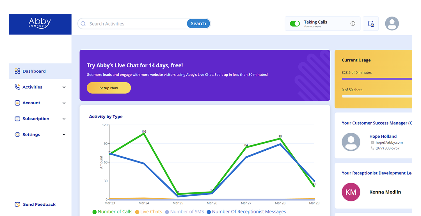Expand the Activities menu chevron
This screenshot has width=421, height=216.
pyautogui.click(x=64, y=87)
